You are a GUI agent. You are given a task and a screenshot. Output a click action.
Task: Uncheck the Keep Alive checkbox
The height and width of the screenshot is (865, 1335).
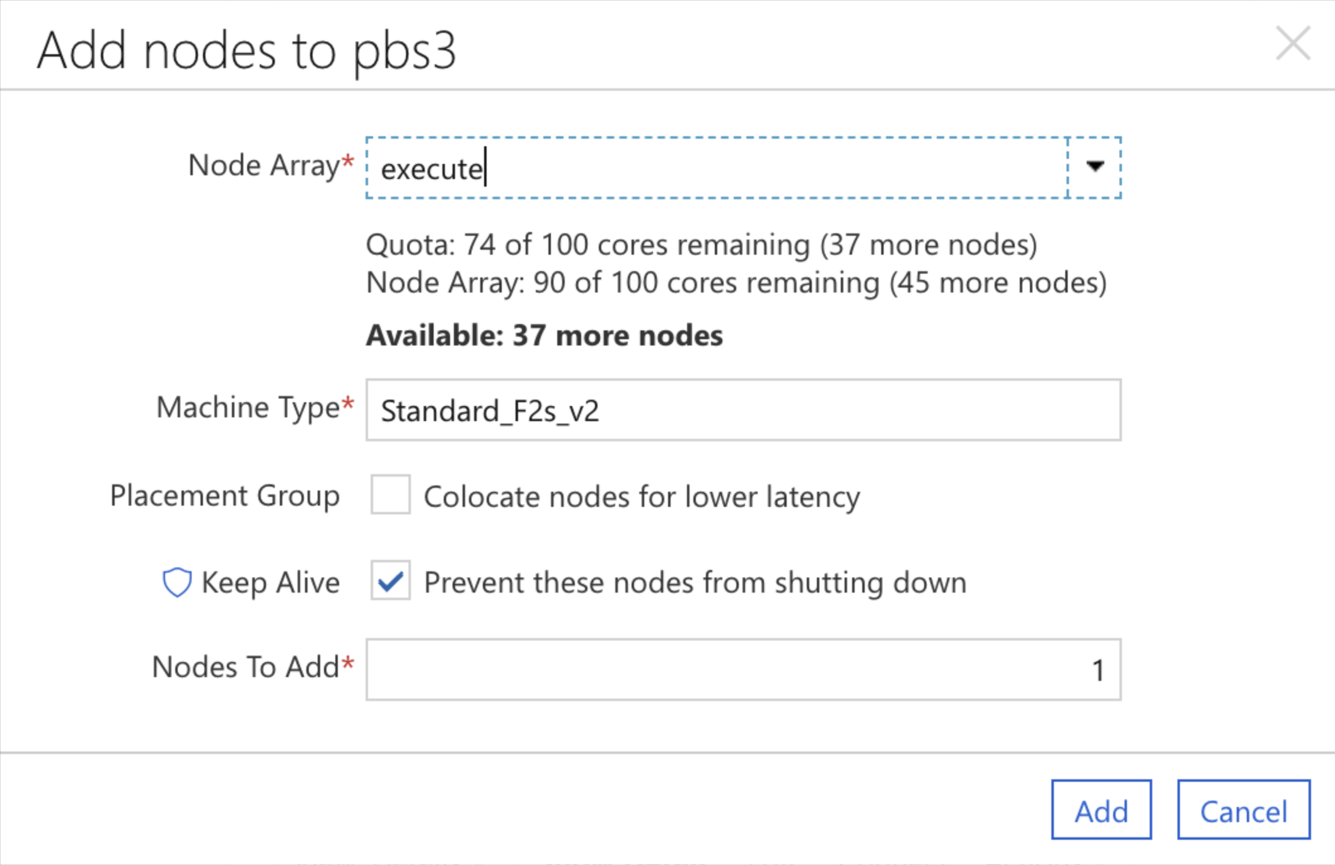(x=390, y=580)
